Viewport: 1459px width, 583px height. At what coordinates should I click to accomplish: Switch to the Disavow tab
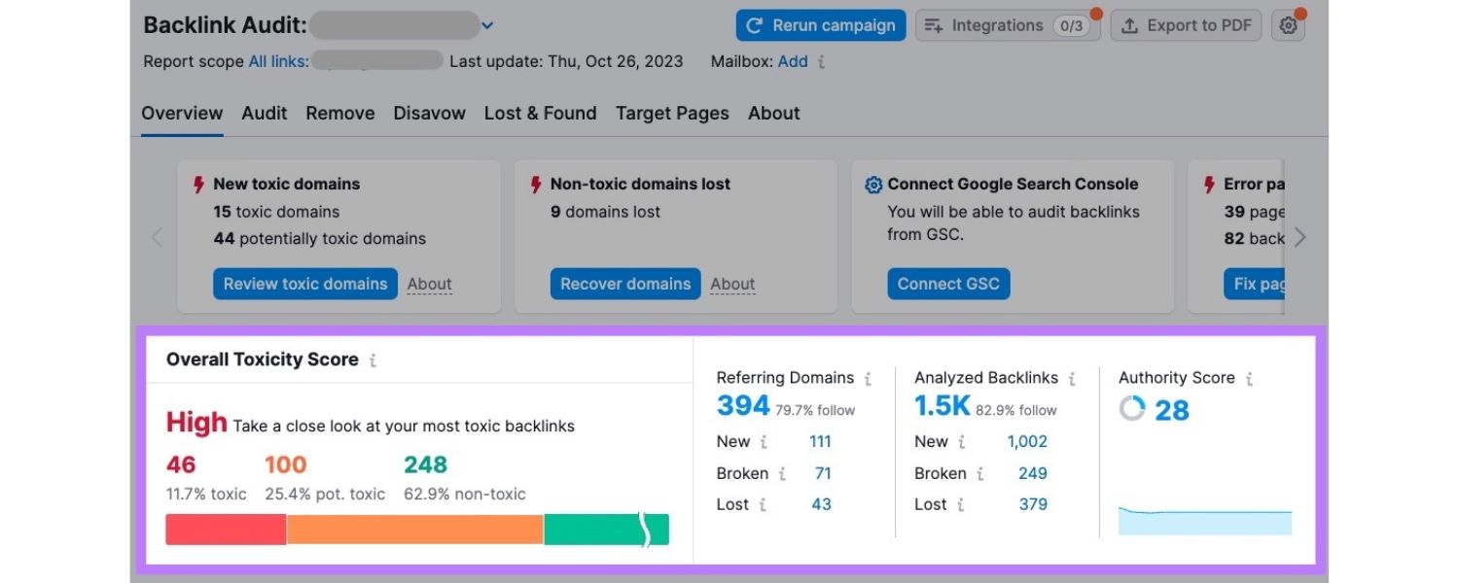pos(429,114)
